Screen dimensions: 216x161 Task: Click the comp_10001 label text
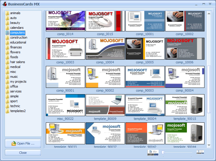tap(145, 34)
